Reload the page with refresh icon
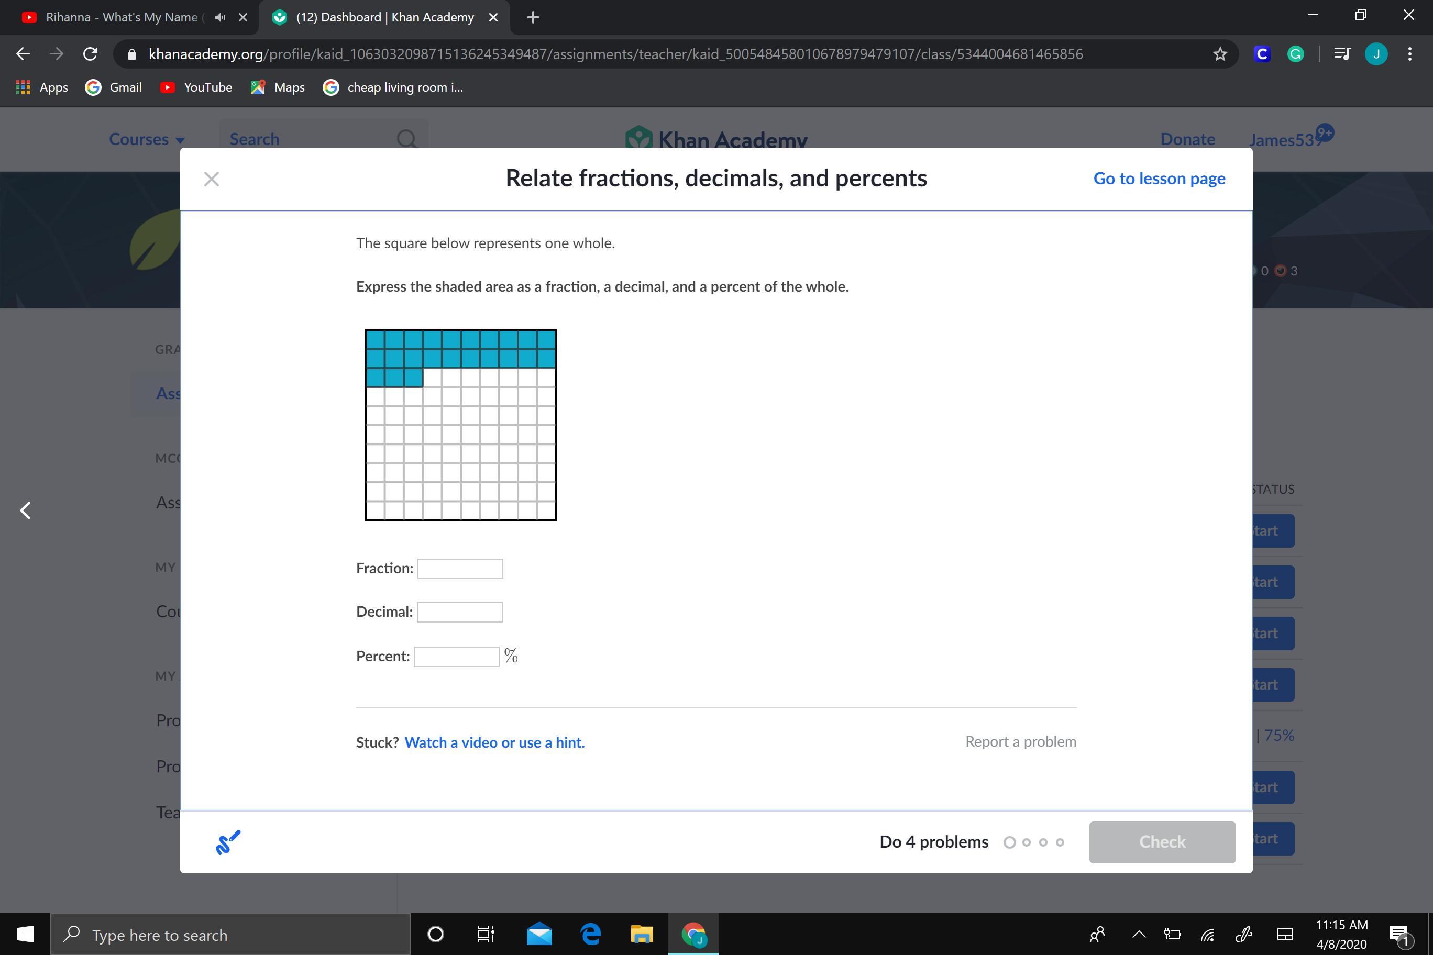Viewport: 1433px width, 955px height. (x=90, y=54)
